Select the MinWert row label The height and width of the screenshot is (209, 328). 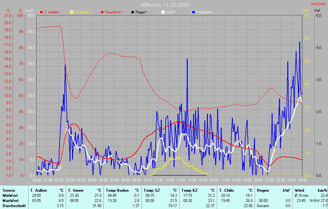click(x=10, y=195)
